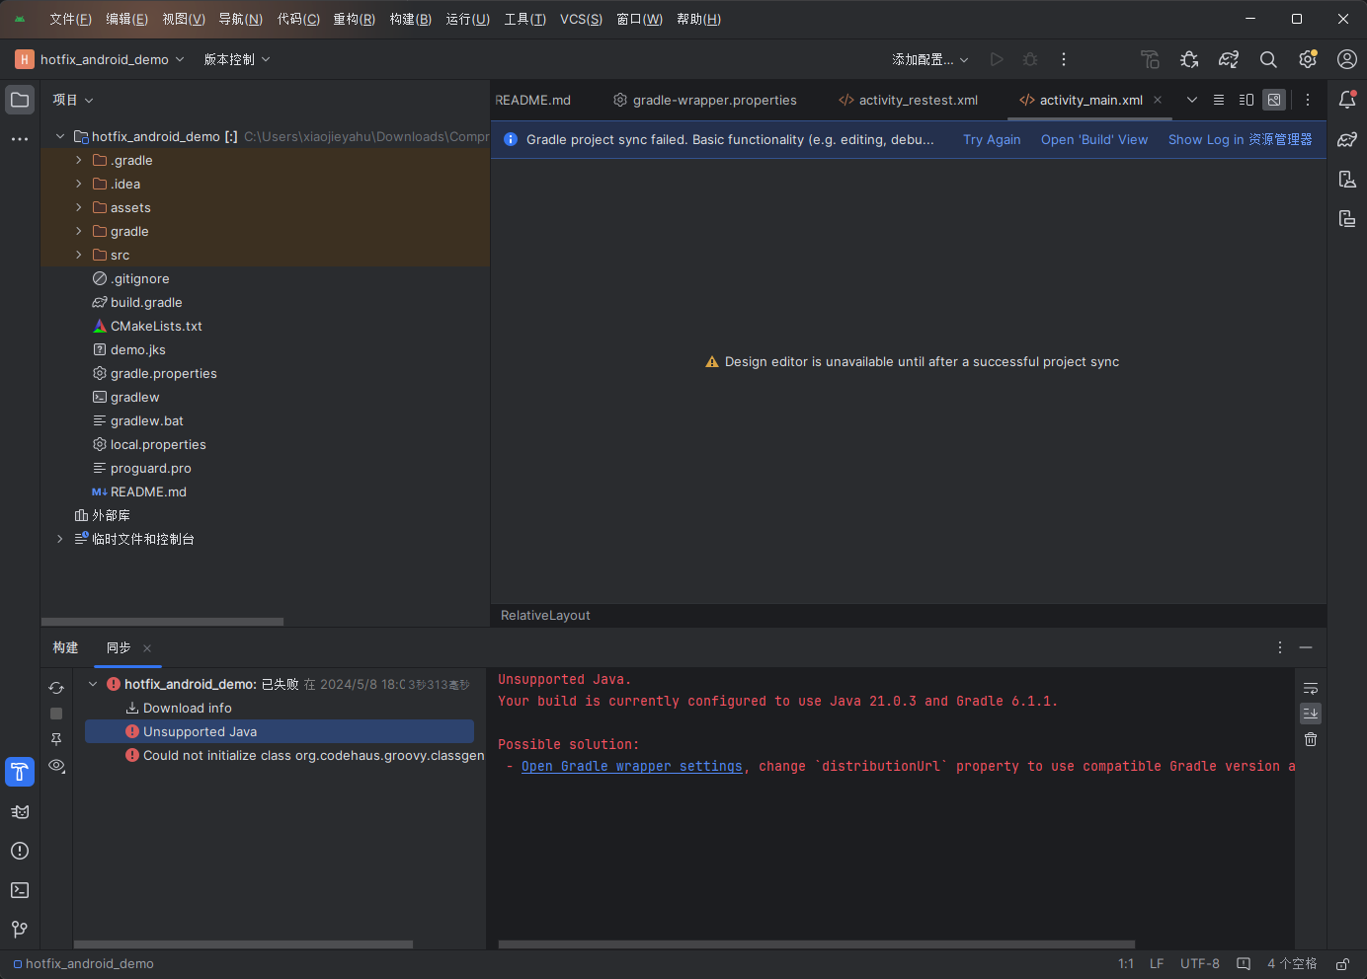Open the Device Manager toolbar icon

click(x=1150, y=59)
